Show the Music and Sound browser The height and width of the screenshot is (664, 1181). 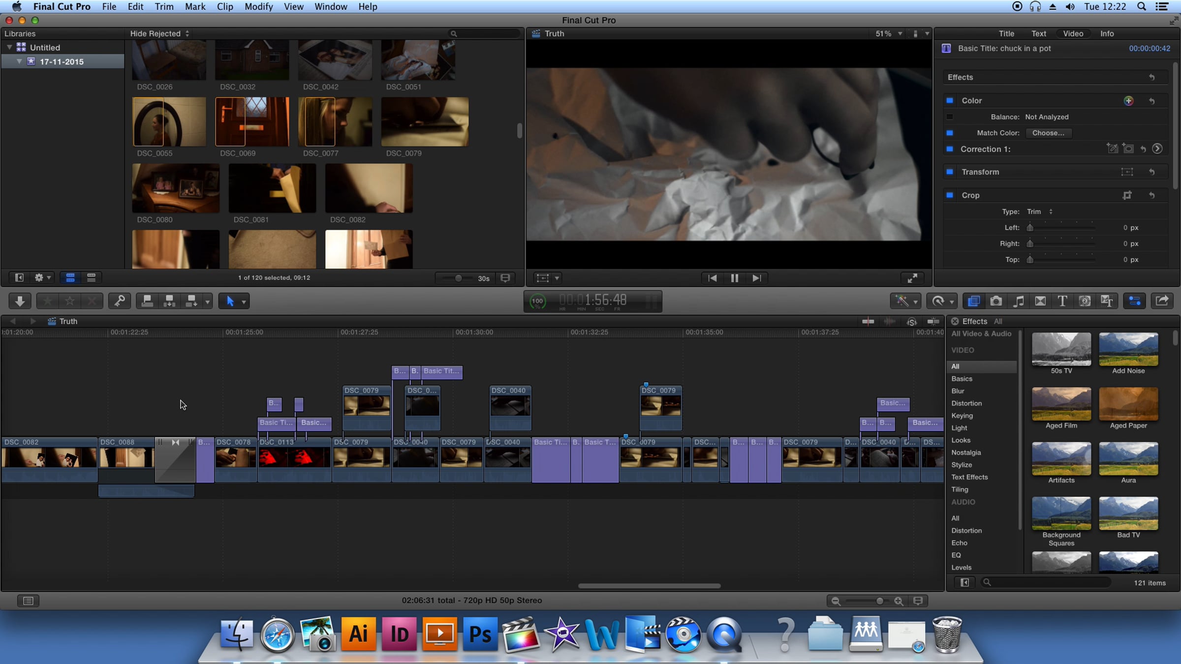click(x=1018, y=301)
